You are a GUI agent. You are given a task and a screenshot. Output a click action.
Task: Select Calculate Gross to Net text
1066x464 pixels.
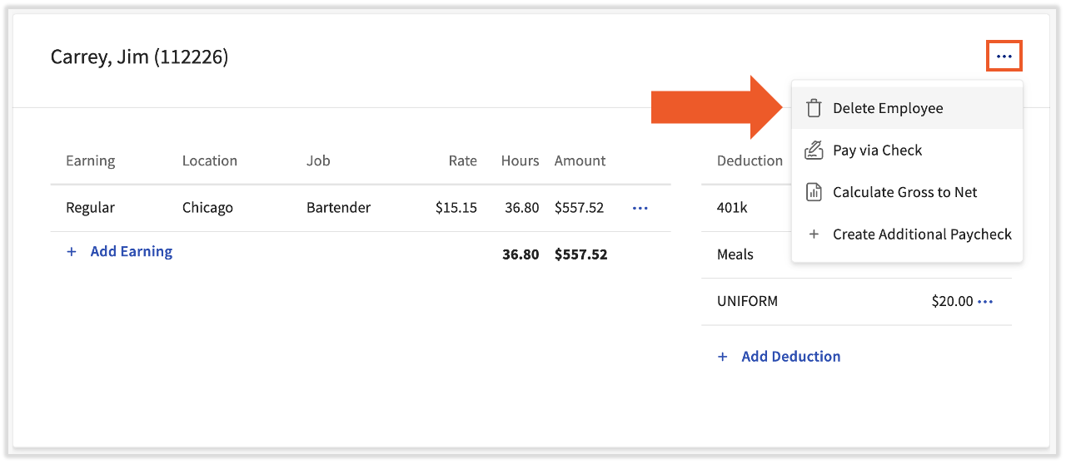(x=904, y=192)
